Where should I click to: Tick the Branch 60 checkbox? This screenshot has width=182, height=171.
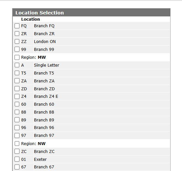(17, 104)
